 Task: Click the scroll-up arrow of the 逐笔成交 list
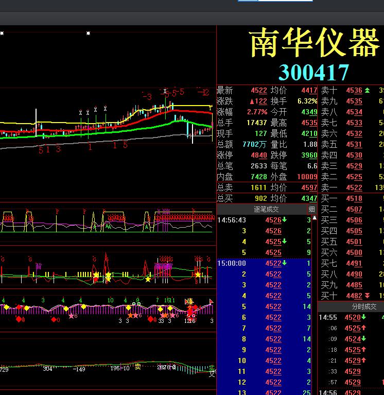(315, 218)
